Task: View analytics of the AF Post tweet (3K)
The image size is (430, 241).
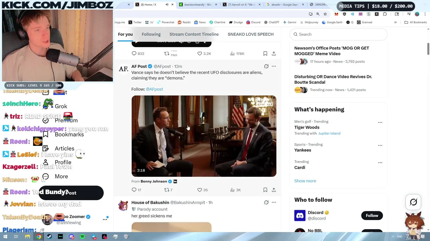Action: 232,190
